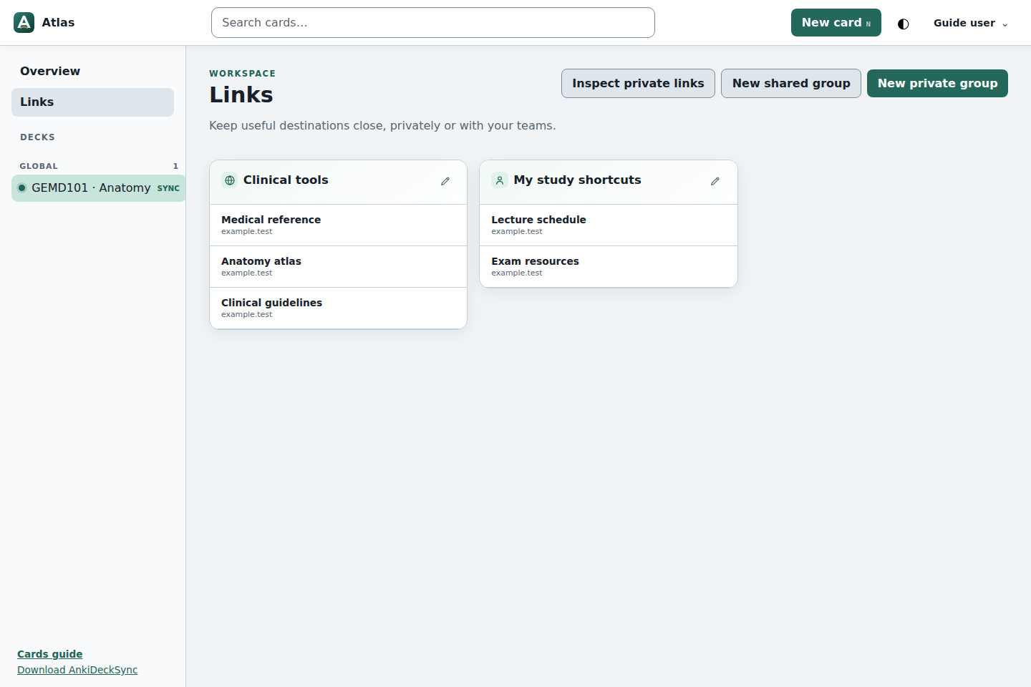
Task: Create a New shared group
Action: [791, 83]
